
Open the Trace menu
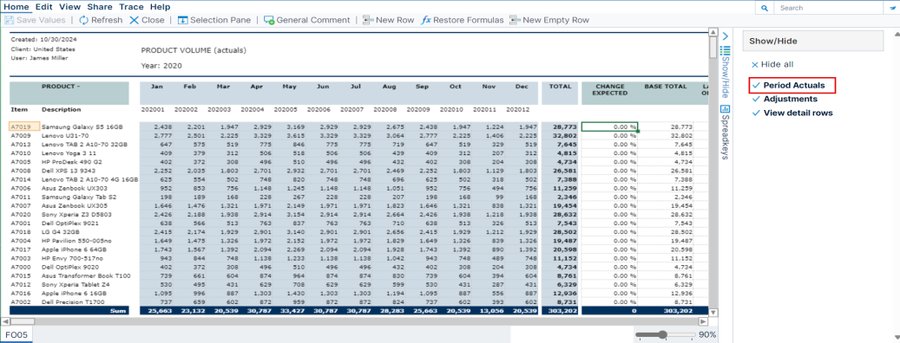click(131, 7)
